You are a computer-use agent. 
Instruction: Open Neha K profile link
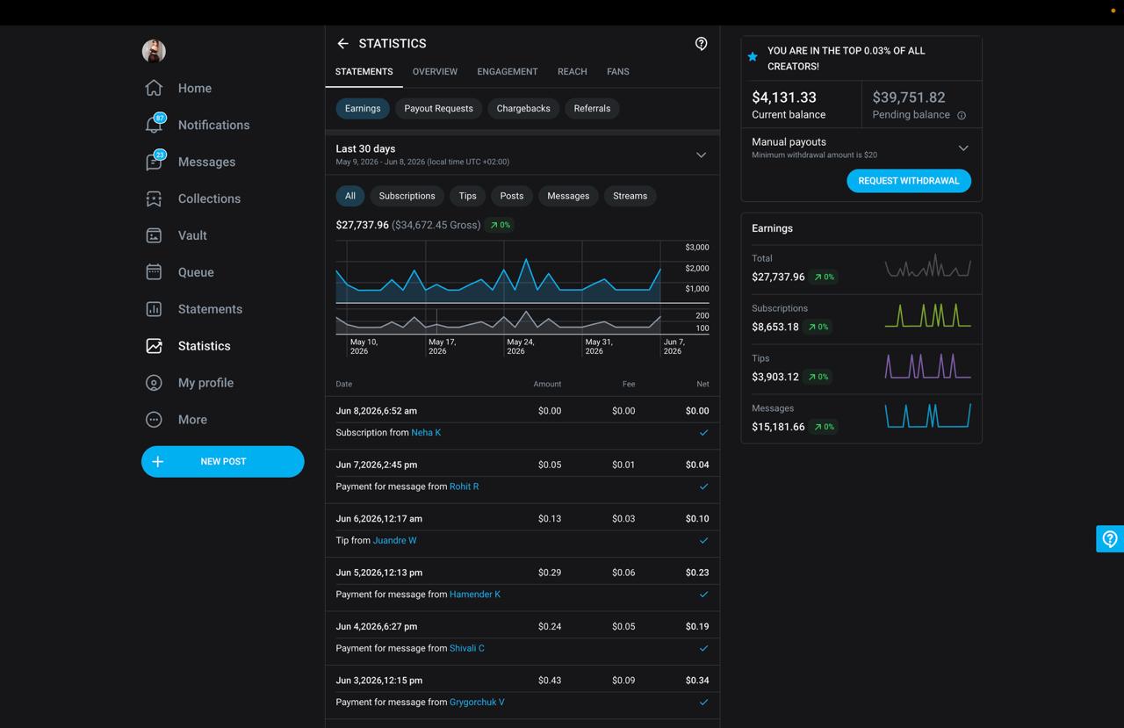click(x=426, y=433)
